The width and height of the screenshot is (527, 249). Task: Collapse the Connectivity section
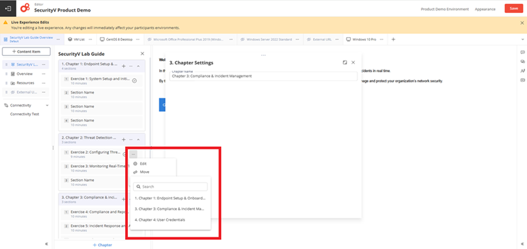(x=47, y=105)
